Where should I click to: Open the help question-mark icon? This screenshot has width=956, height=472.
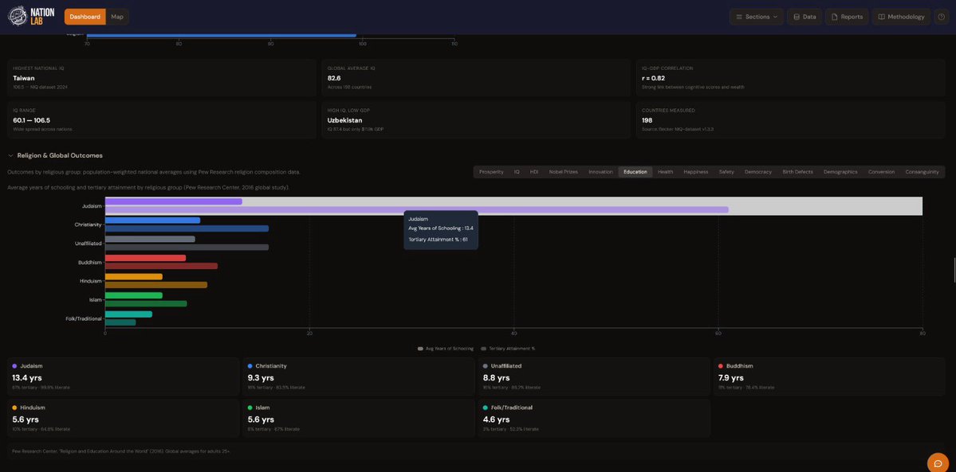click(942, 17)
